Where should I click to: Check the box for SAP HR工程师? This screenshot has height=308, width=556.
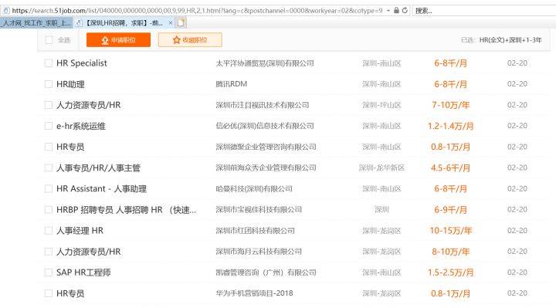49,272
